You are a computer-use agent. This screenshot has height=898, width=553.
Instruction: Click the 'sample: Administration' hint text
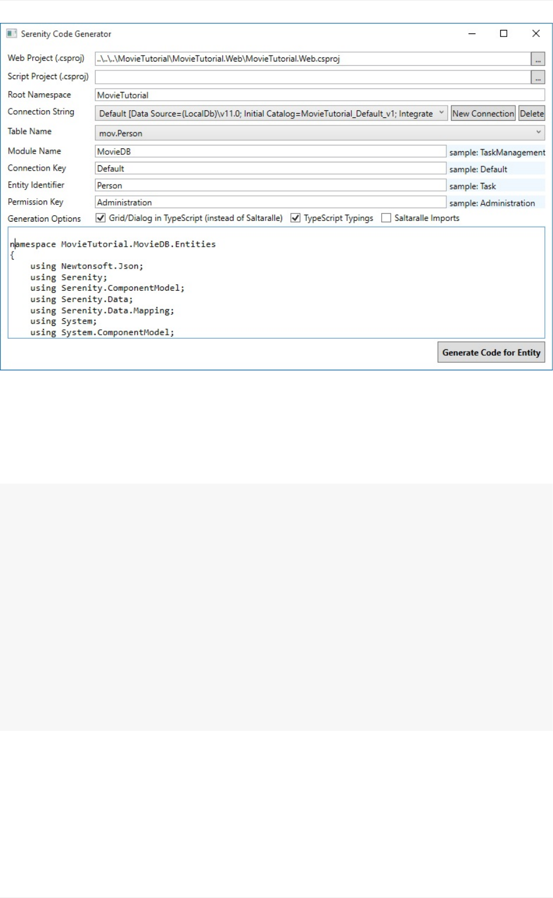point(492,203)
